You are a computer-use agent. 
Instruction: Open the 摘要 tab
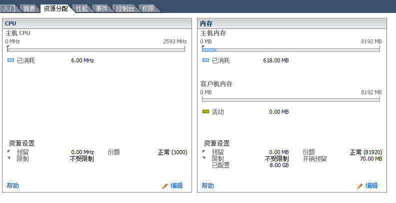29,8
